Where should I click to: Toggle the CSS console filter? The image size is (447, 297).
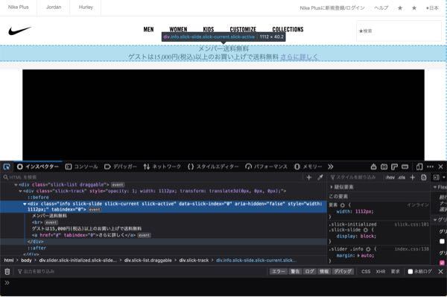coord(366,272)
